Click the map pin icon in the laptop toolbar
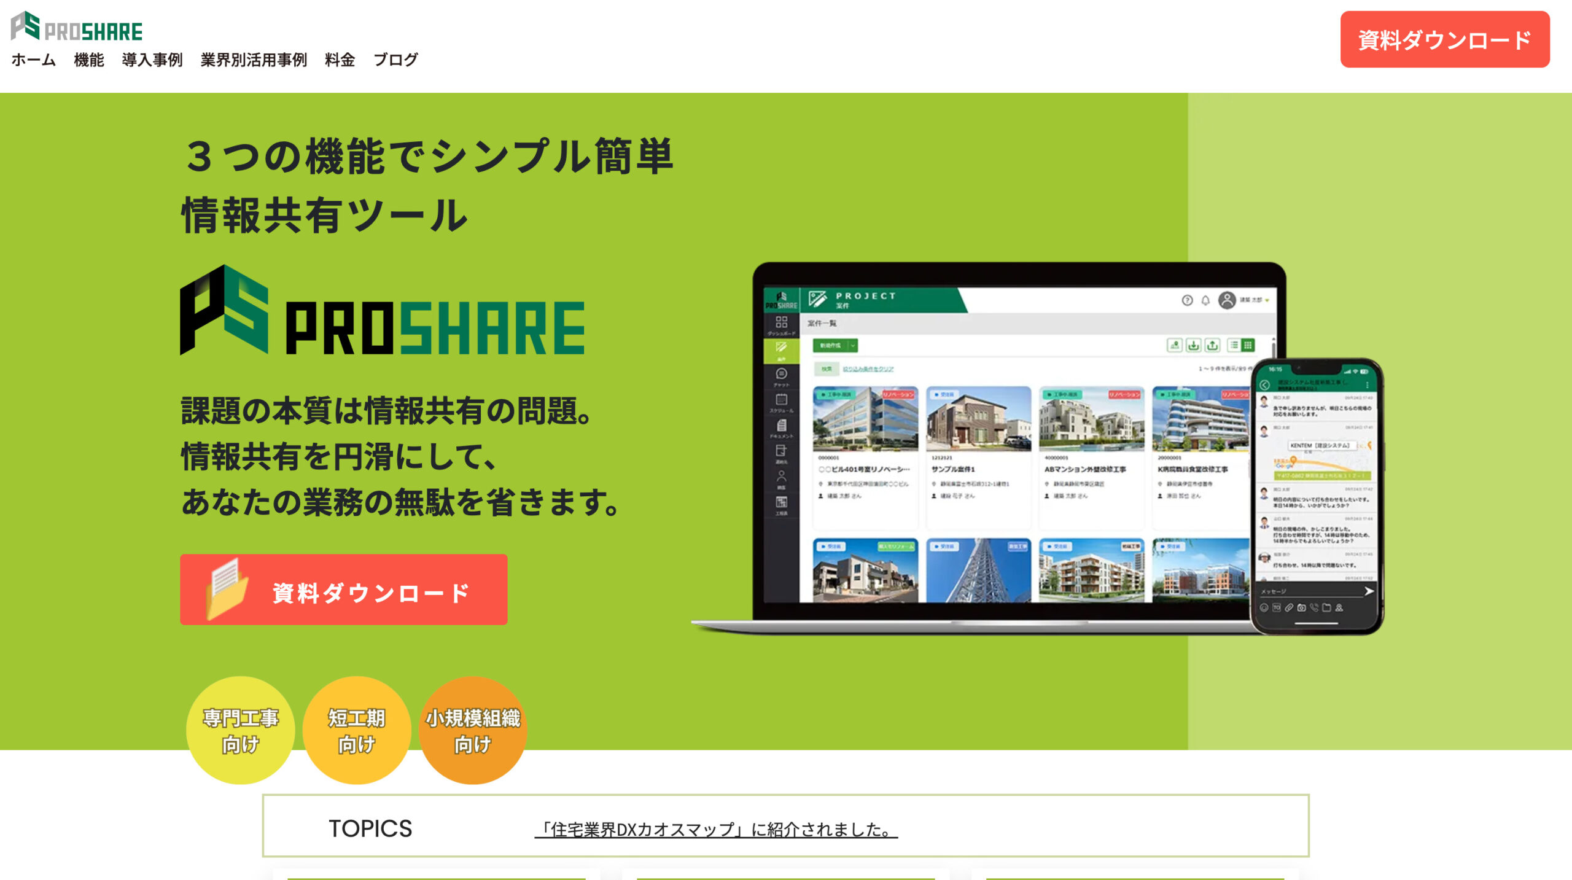This screenshot has height=880, width=1572. [1174, 345]
